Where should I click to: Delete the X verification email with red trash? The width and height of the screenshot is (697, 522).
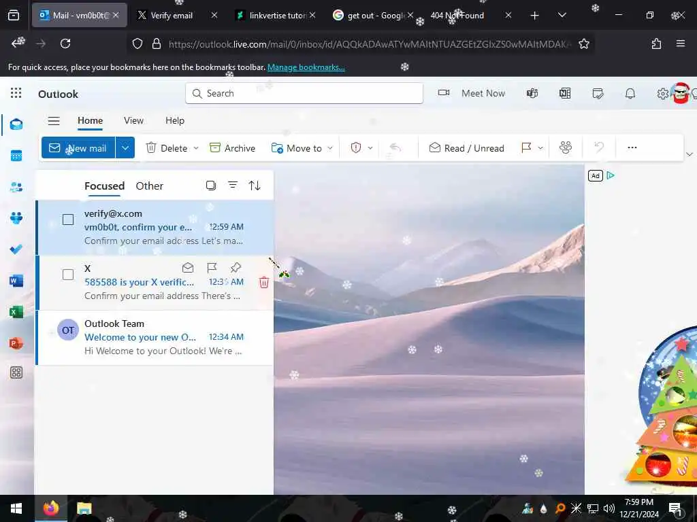(264, 282)
